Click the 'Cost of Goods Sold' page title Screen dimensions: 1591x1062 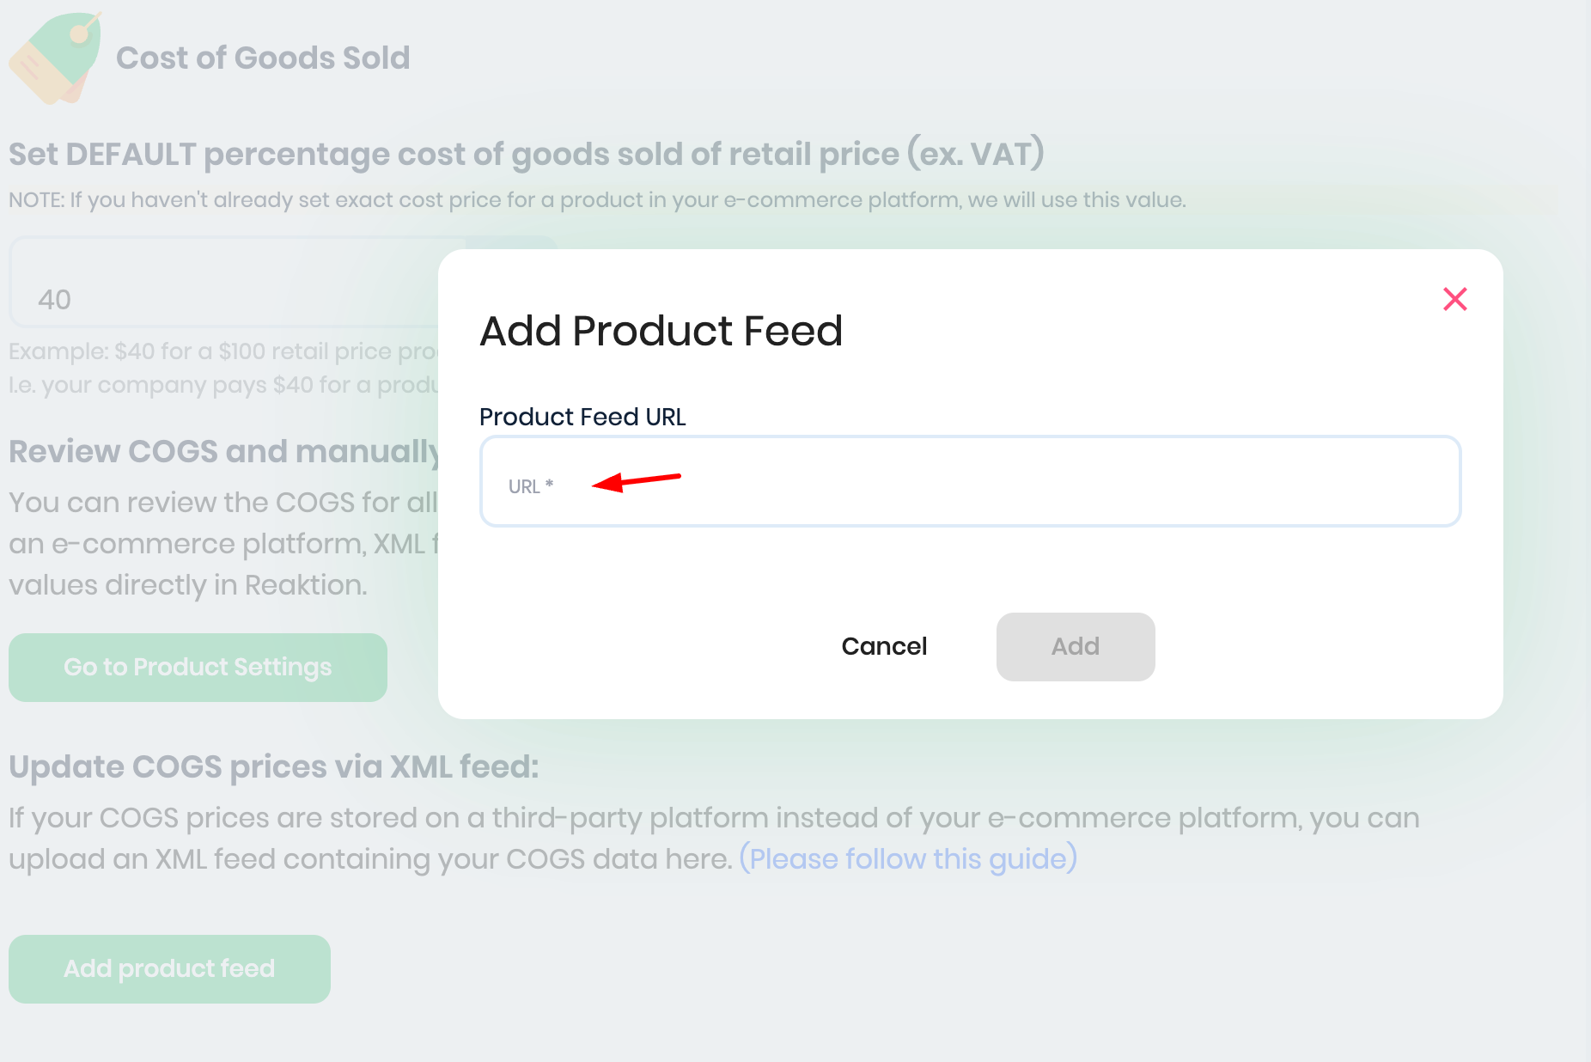[x=263, y=58]
